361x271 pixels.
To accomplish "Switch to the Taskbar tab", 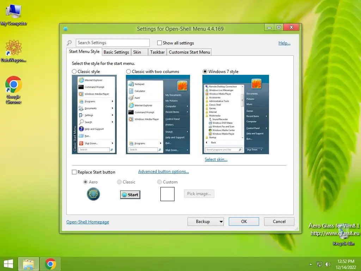I will tap(157, 52).
